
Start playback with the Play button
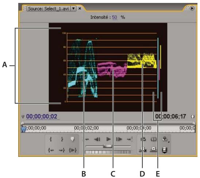[x=108, y=139]
